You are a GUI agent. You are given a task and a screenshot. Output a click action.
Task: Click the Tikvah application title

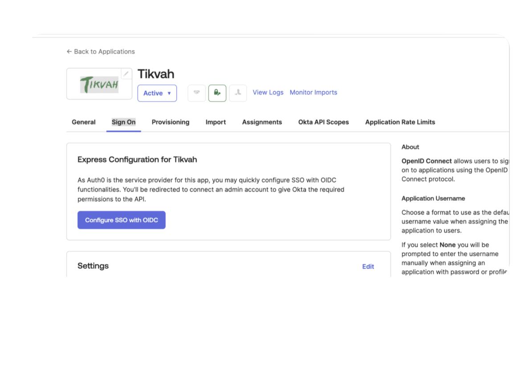[156, 74]
